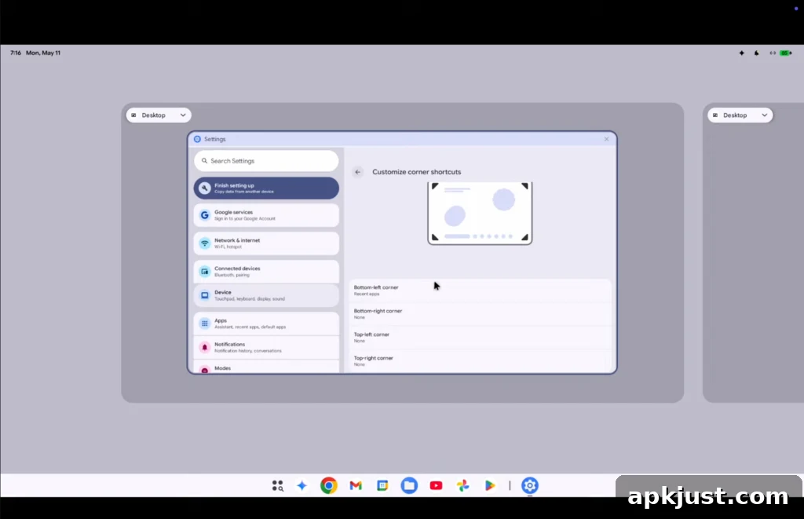Click the Connected devices icon

205,272
